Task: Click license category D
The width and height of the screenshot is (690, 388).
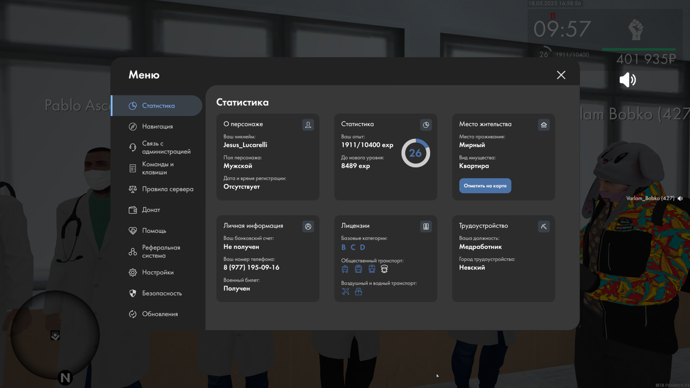Action: pos(363,247)
